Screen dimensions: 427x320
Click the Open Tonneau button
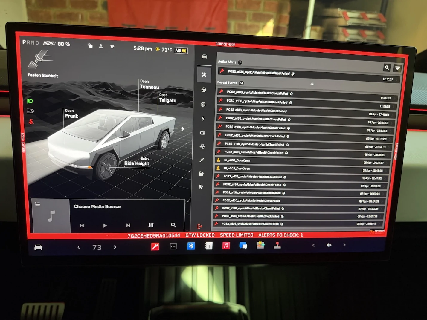pyautogui.click(x=150, y=85)
